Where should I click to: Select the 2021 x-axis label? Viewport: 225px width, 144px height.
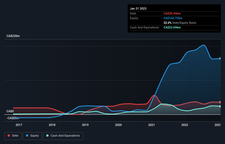(x=152, y=125)
